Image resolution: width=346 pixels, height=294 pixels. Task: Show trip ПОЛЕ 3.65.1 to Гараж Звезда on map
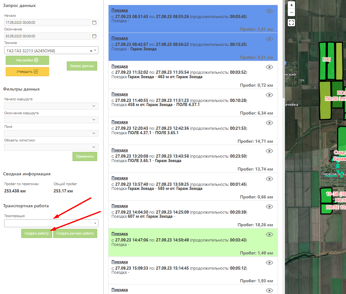(x=269, y=151)
